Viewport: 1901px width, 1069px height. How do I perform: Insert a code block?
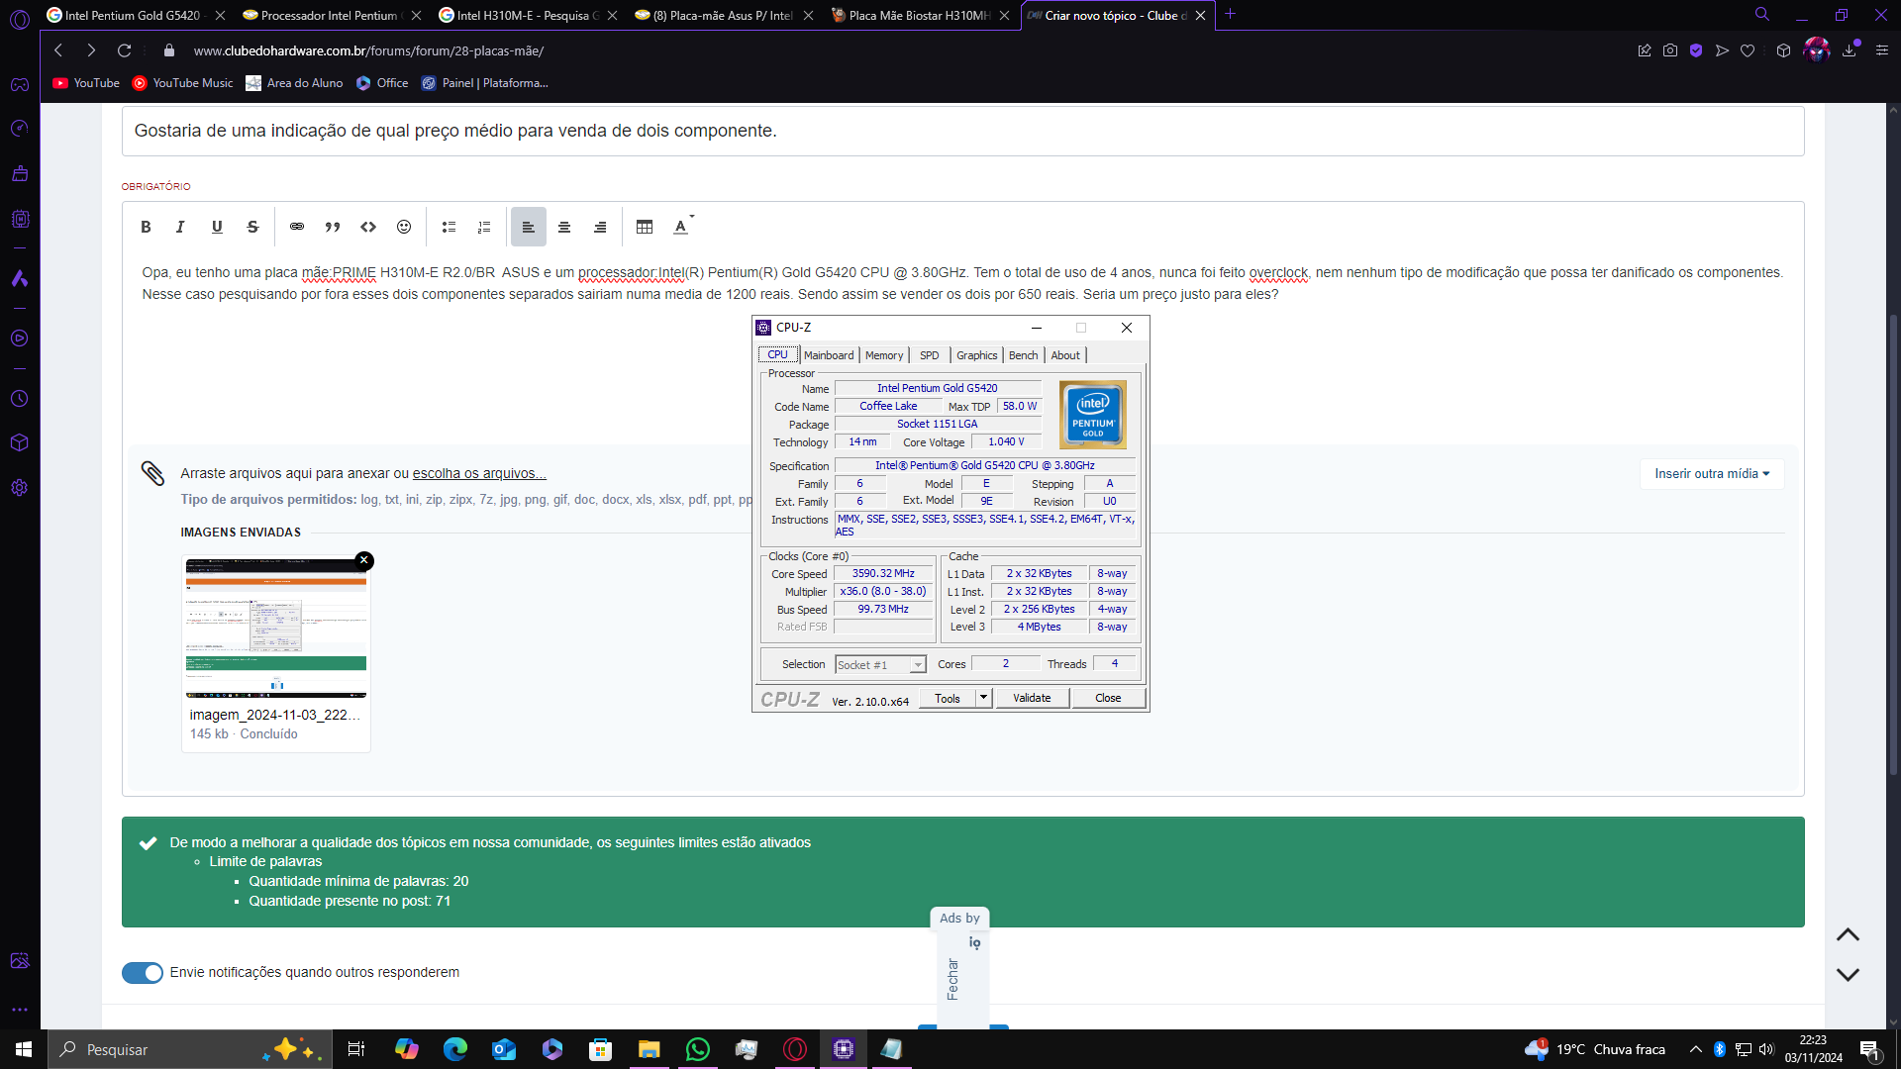pos(368,227)
